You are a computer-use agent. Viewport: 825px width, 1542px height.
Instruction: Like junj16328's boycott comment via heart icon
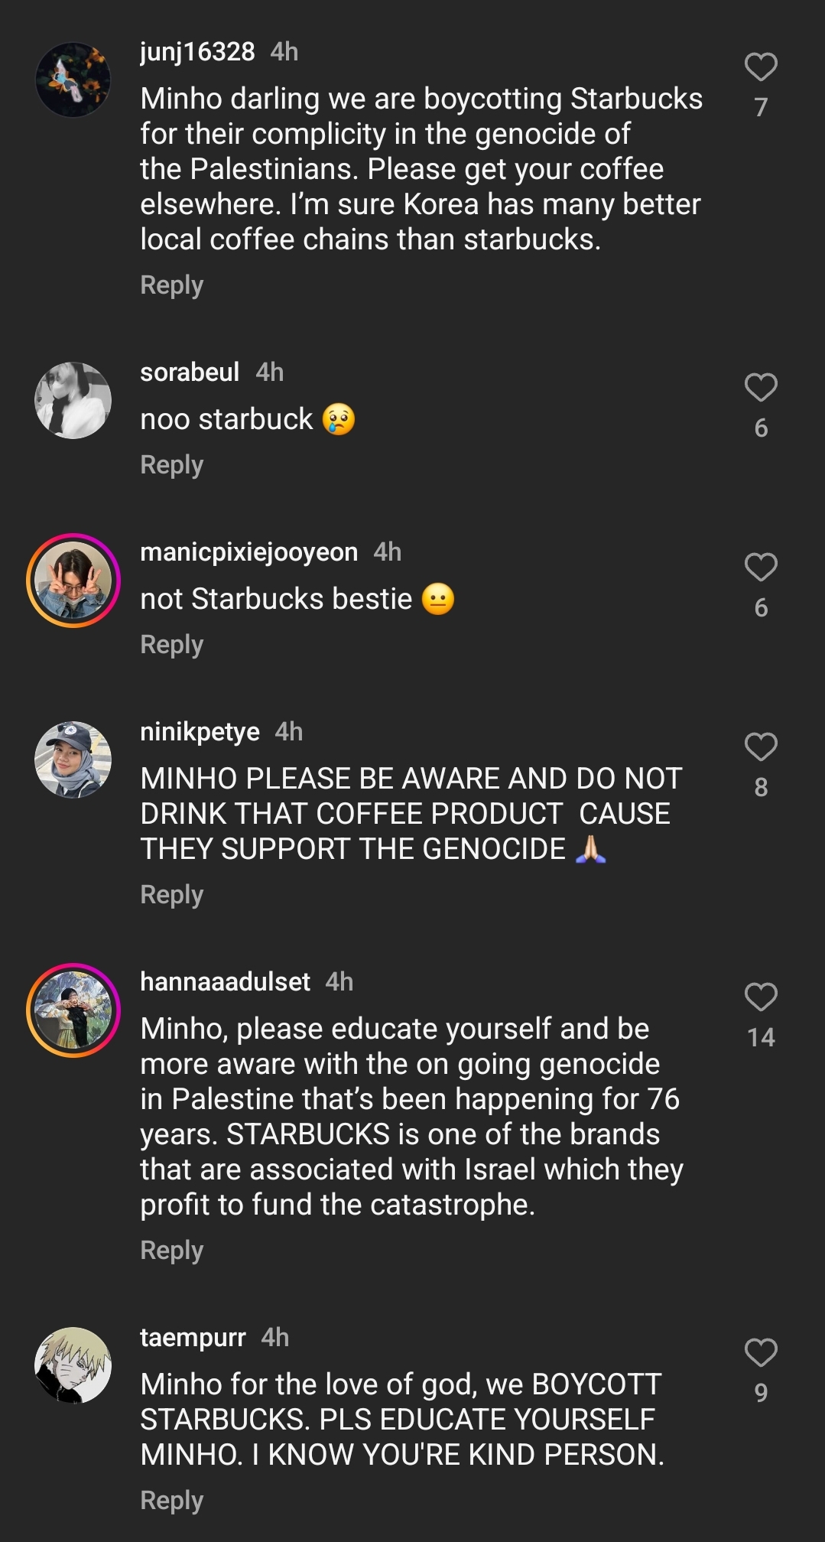759,69
